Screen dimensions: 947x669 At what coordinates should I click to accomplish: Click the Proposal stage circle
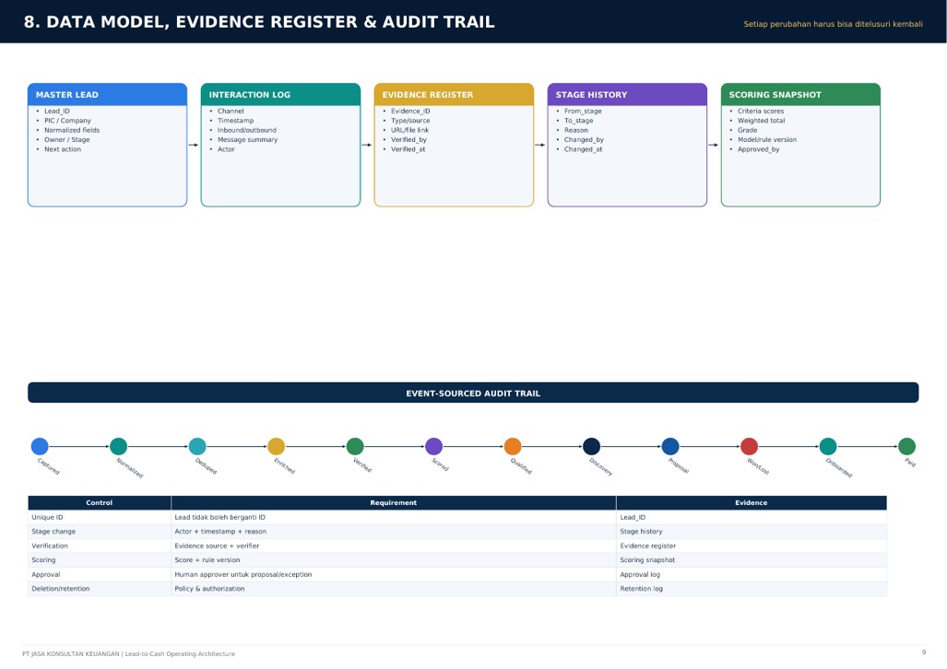tap(670, 446)
